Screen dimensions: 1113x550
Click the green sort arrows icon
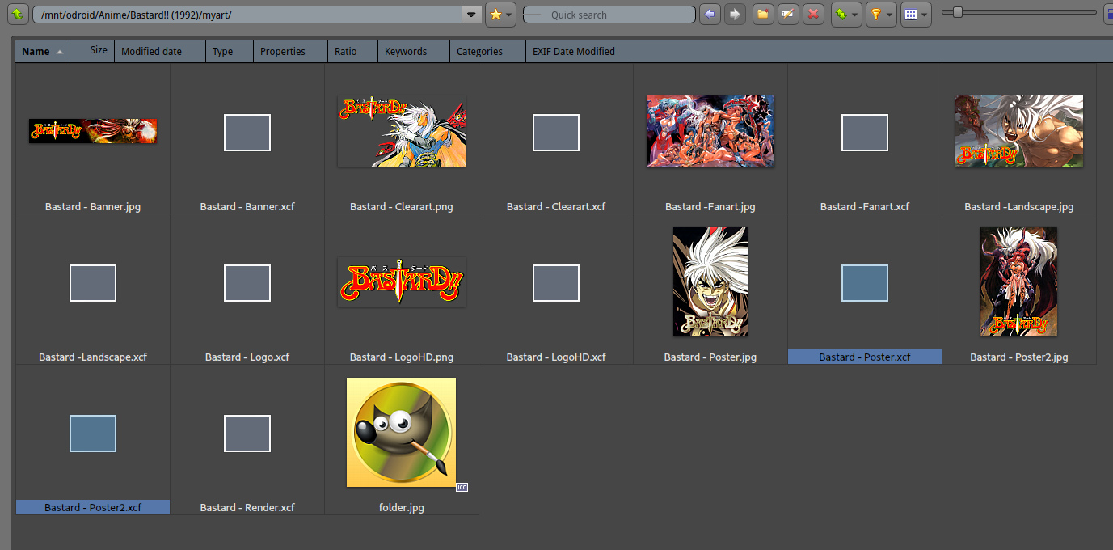coord(841,15)
